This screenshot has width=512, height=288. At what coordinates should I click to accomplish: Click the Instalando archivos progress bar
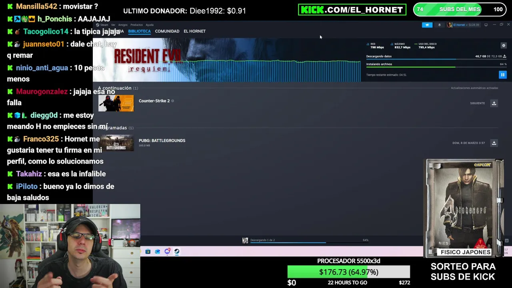[x=436, y=67]
